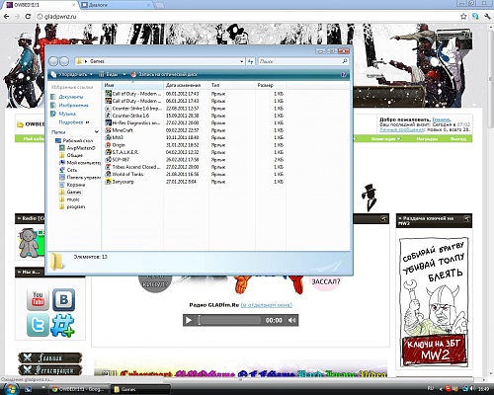The width and height of the screenshot is (494, 395).
Task: Sort by Тип column header
Action: coord(232,85)
